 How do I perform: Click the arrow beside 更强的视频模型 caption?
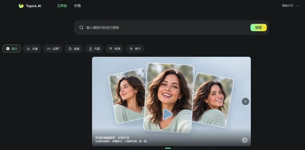tap(245, 140)
